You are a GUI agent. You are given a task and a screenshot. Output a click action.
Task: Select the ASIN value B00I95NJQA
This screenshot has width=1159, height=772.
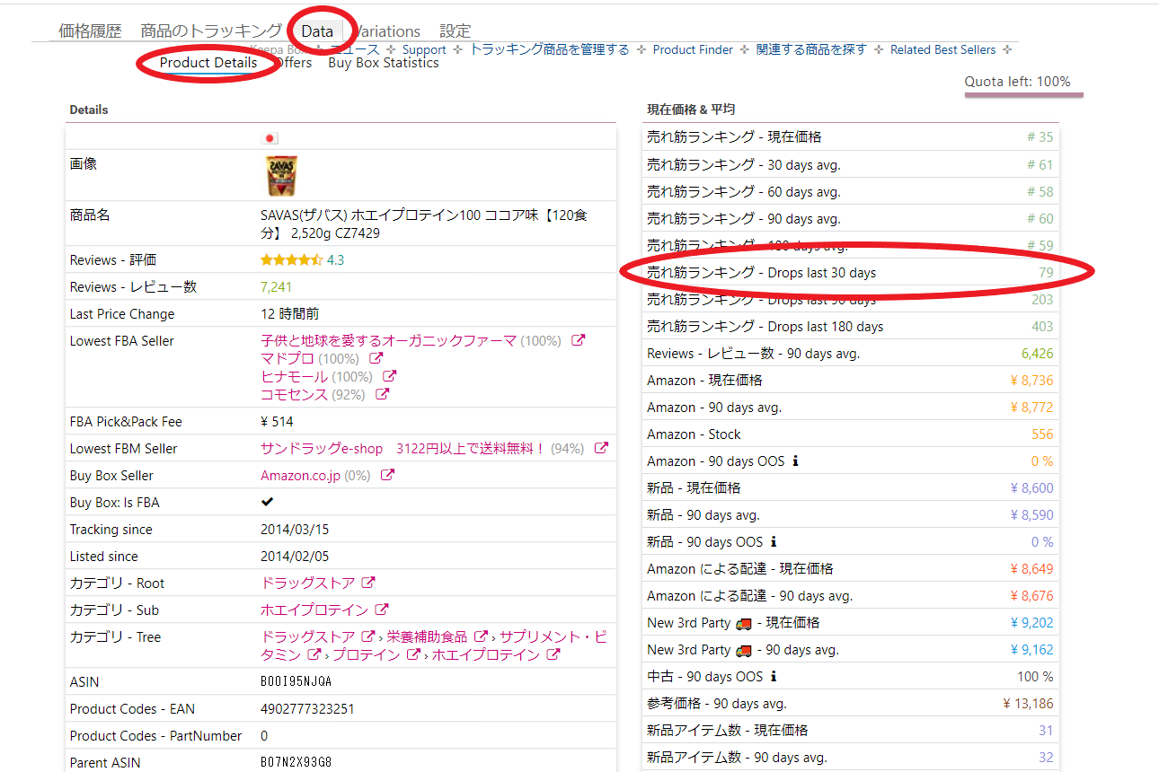click(x=296, y=681)
